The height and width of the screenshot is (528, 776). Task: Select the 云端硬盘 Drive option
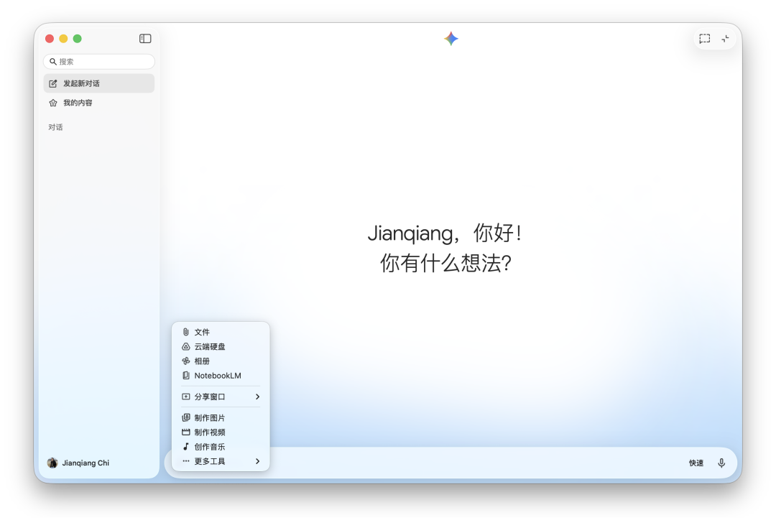[x=221, y=346]
